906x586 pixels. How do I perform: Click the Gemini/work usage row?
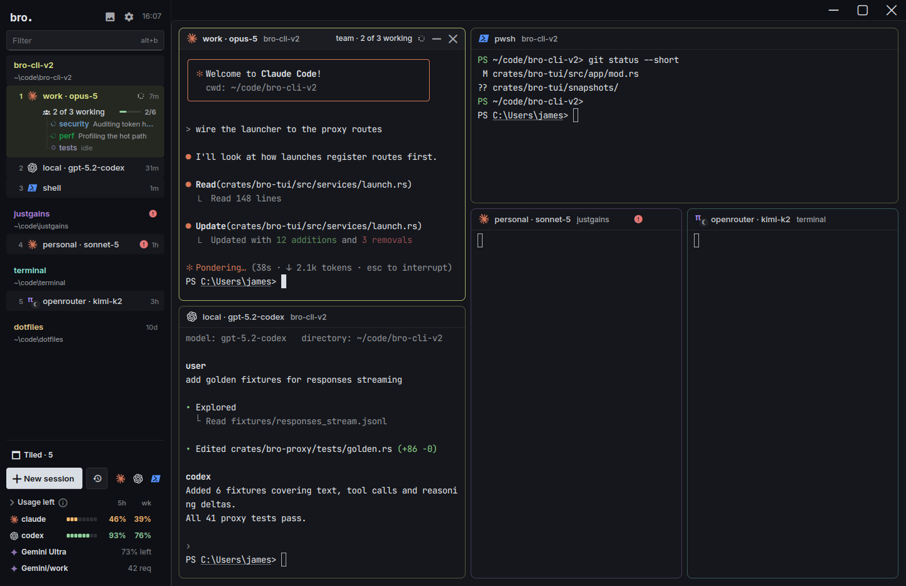pos(81,568)
